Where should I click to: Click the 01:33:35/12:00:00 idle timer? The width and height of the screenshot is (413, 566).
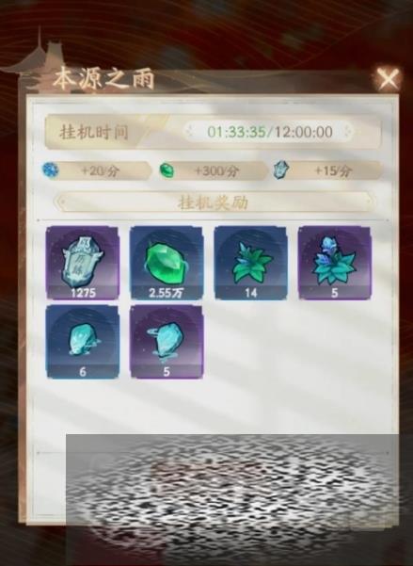pyautogui.click(x=269, y=132)
